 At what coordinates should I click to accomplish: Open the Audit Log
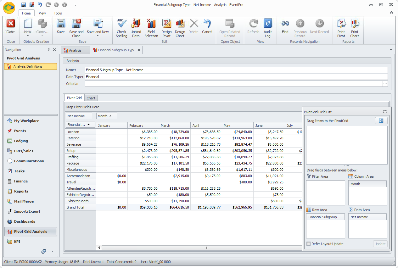(268, 28)
